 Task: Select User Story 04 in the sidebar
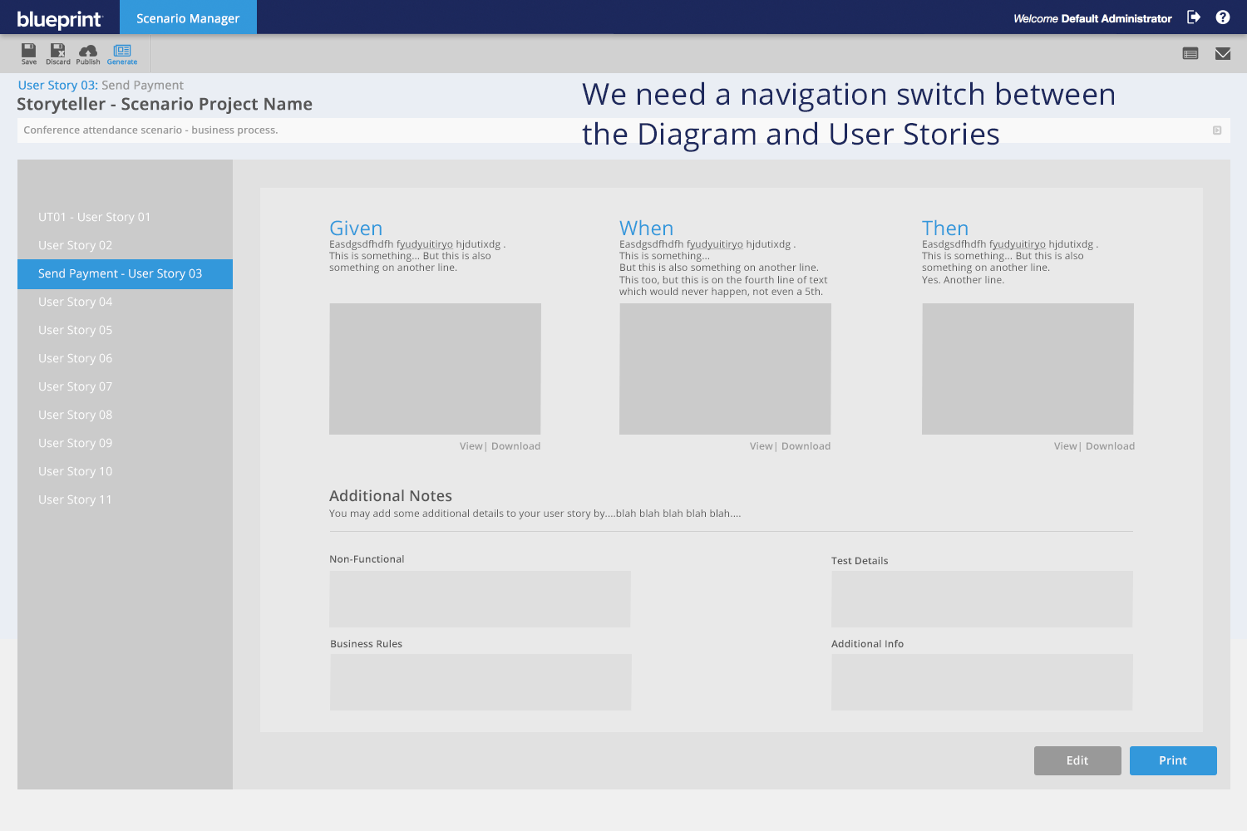point(125,302)
